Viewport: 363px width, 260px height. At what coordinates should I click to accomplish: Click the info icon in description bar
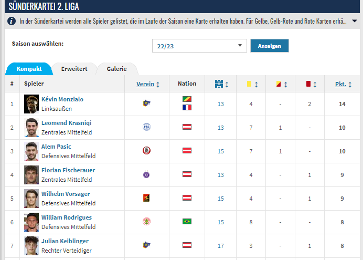click(11, 22)
